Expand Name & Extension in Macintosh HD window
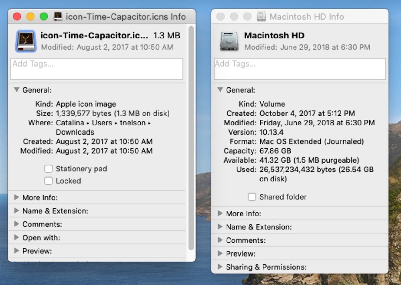401x285 pixels. 220,227
